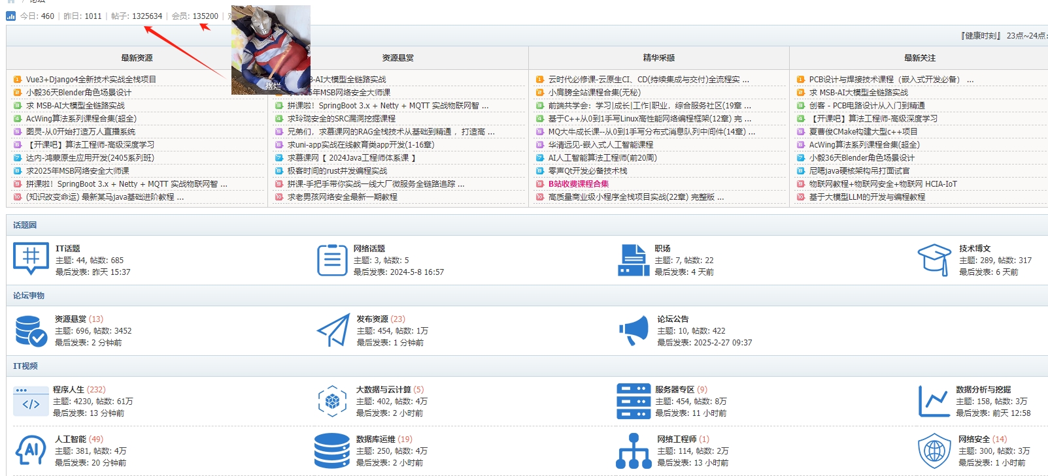The width and height of the screenshot is (1048, 476).
Task: Click rank 1 badge beside PCB设计 post
Action: [801, 79]
